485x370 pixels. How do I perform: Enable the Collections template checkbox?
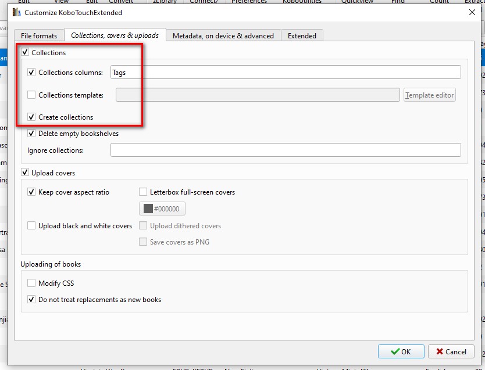click(x=31, y=95)
